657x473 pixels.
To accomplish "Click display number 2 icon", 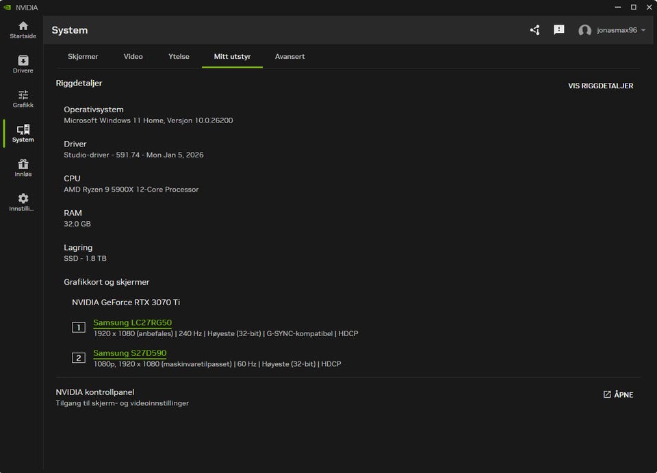I will pyautogui.click(x=78, y=358).
